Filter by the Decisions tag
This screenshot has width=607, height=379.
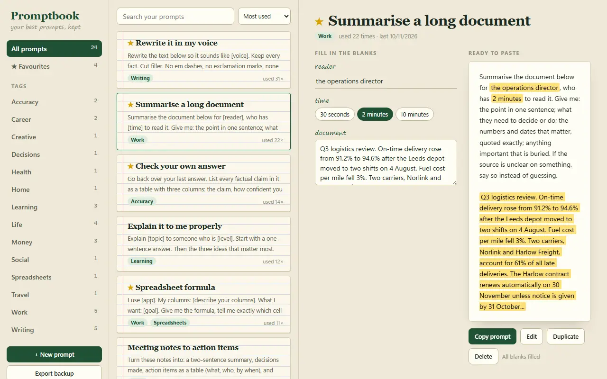point(54,154)
